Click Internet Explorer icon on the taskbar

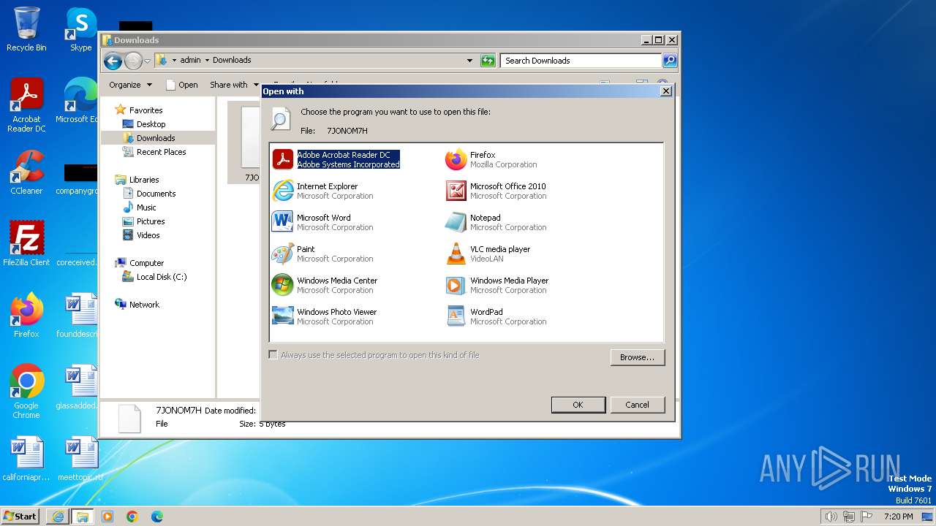coord(58,517)
